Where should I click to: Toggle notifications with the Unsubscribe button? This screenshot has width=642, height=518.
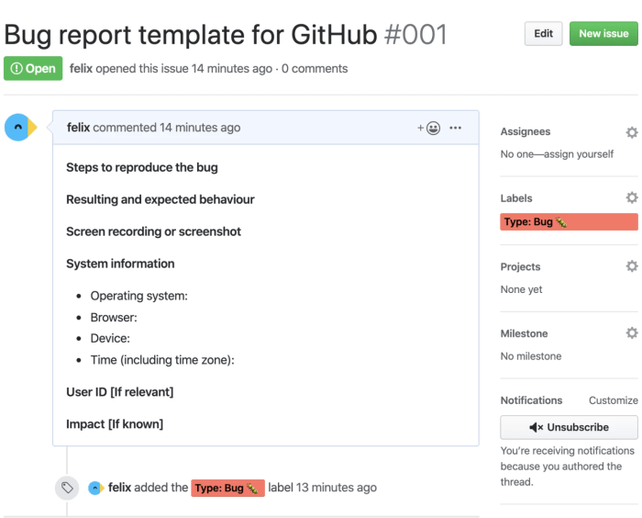coord(569,427)
